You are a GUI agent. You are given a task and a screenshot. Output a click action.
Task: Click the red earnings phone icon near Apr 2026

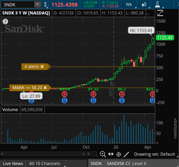click(x=152, y=94)
